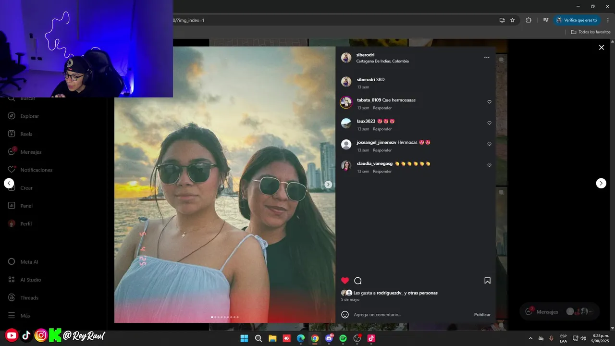The height and width of the screenshot is (346, 615).
Task: Open claudia_vanegasg's avatar
Action: click(x=346, y=166)
